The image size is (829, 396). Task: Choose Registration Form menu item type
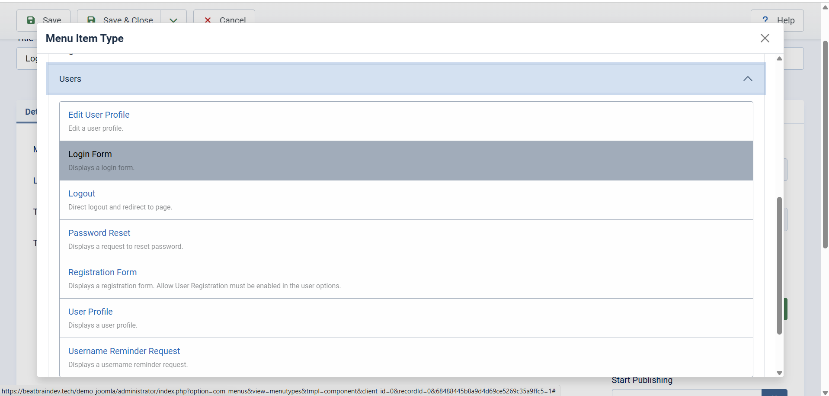[102, 272]
